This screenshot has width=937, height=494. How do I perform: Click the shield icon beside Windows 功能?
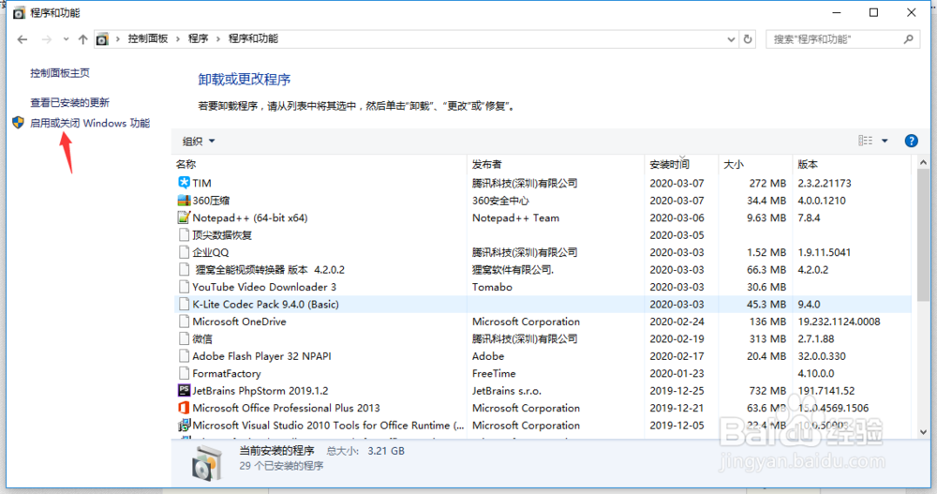pyautogui.click(x=18, y=123)
